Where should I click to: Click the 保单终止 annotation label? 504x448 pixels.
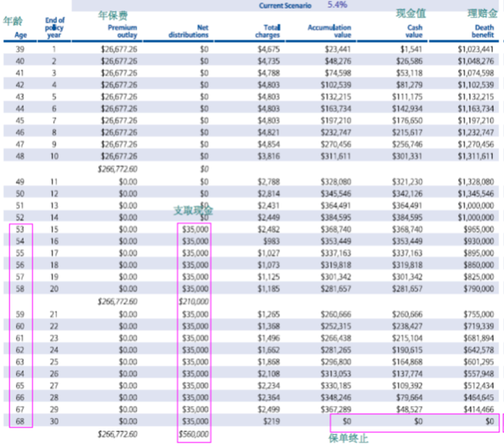pyautogui.click(x=348, y=438)
